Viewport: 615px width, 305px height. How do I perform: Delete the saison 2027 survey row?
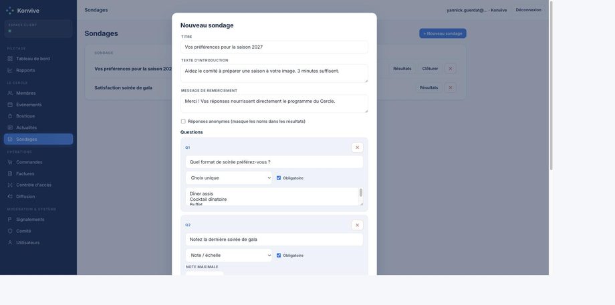451,69
